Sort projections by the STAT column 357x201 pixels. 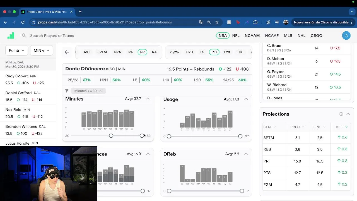tap(269, 127)
